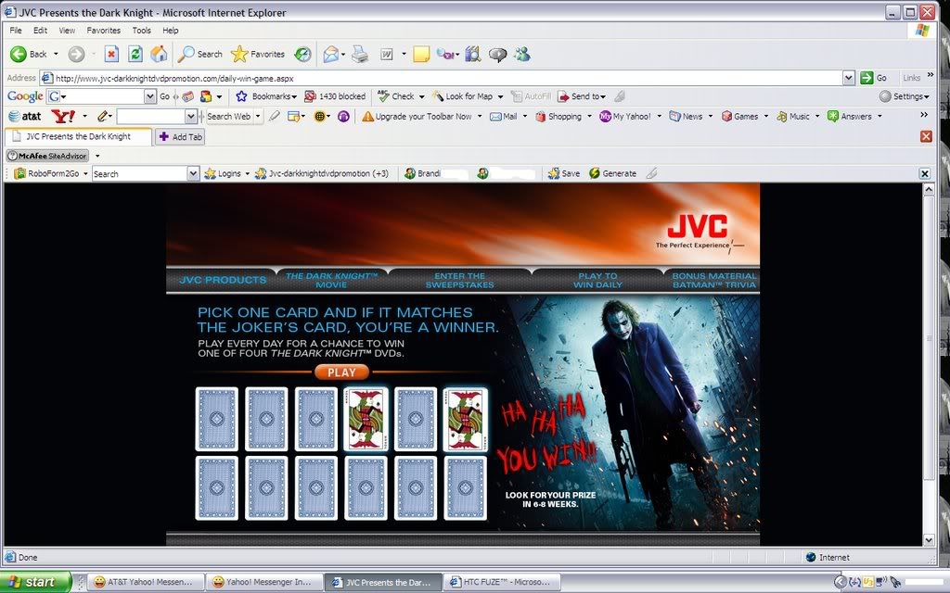Click the Back navigation arrow
Image resolution: width=950 pixels, height=593 pixels.
coord(19,54)
